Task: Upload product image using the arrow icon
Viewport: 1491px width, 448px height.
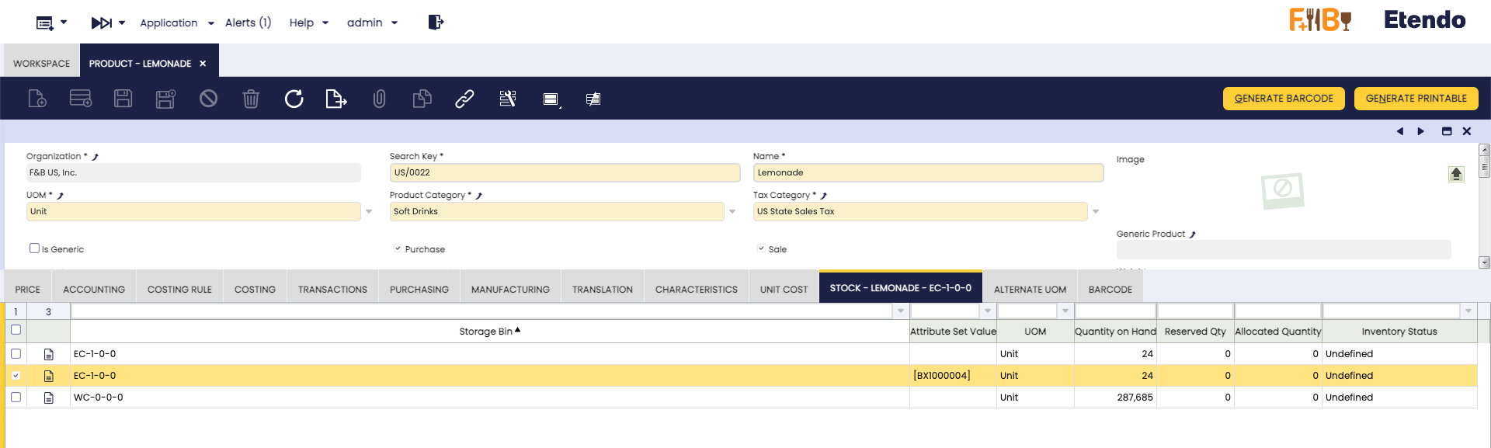Action: pos(1456,174)
